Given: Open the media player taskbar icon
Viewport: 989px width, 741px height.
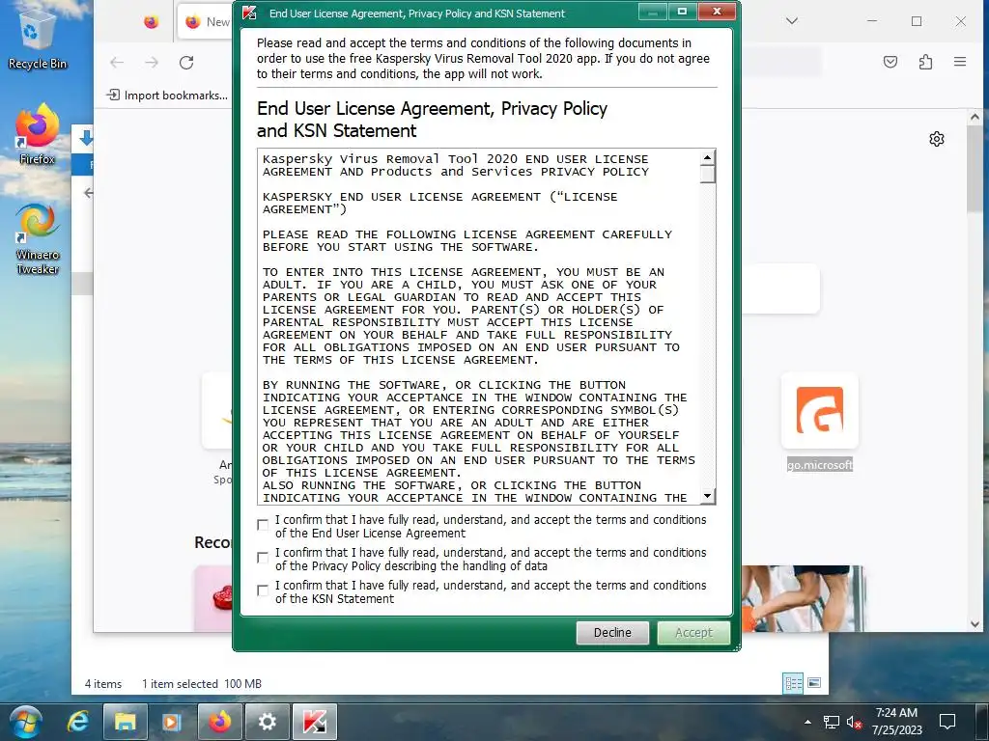Looking at the screenshot, I should coord(172,722).
